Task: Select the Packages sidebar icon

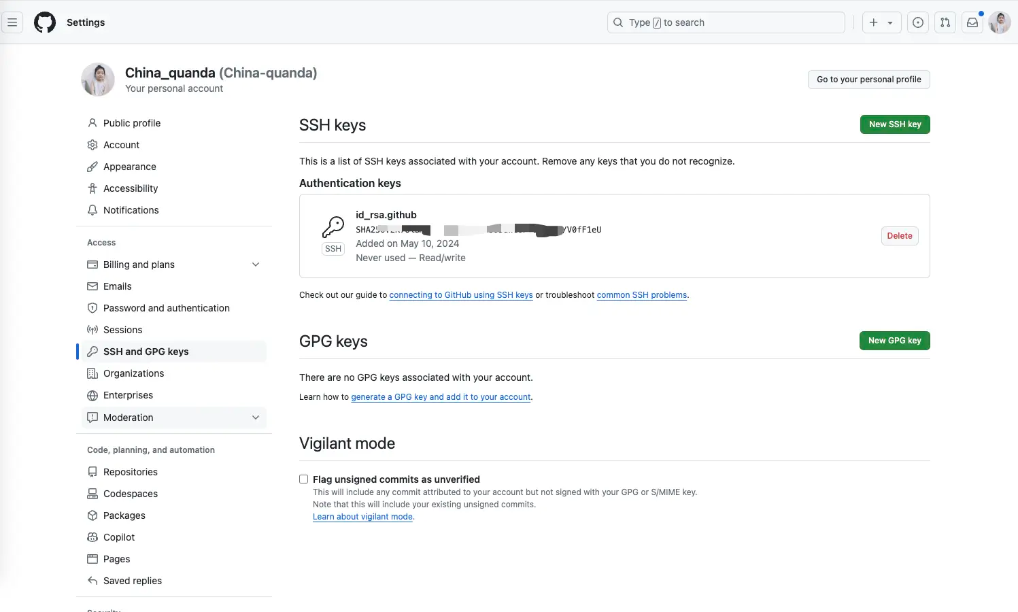Action: [92, 515]
